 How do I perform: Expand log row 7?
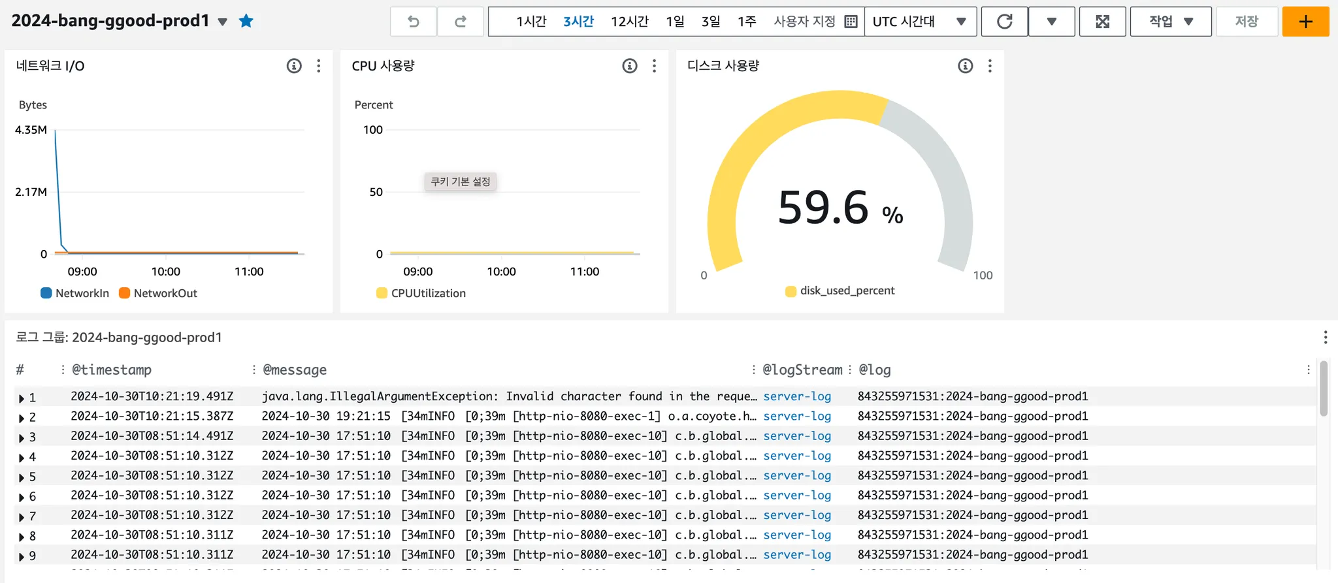[x=22, y=517]
